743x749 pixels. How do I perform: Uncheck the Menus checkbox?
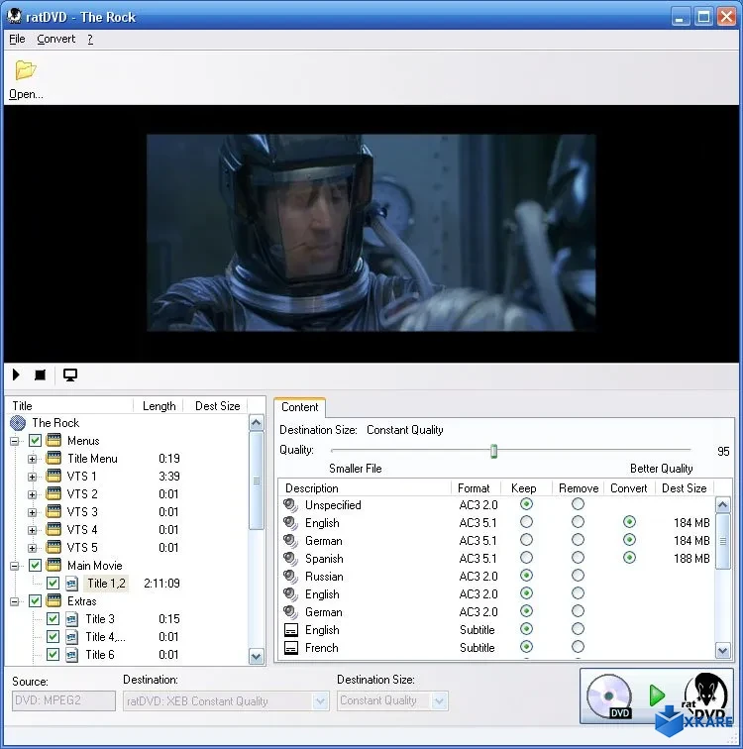pos(35,440)
